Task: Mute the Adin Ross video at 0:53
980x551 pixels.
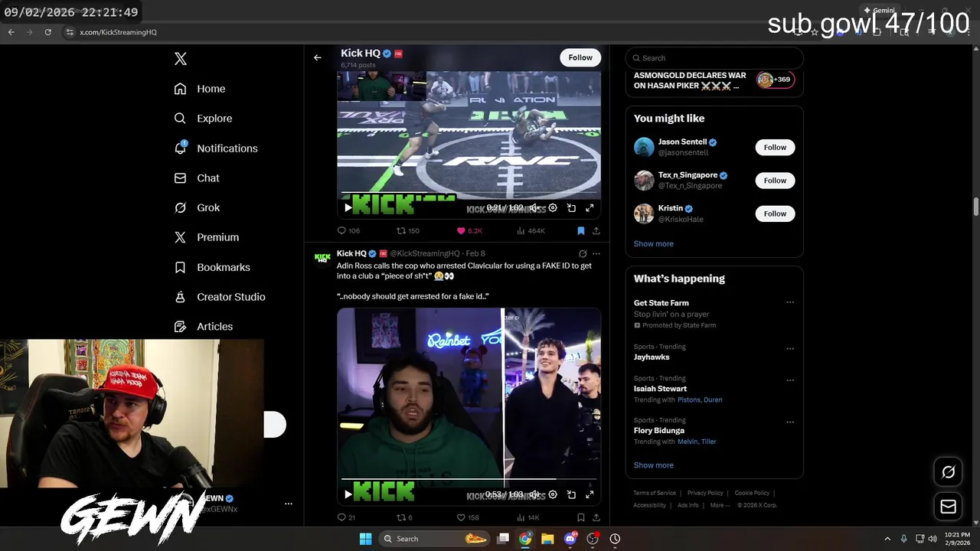Action: coord(534,494)
